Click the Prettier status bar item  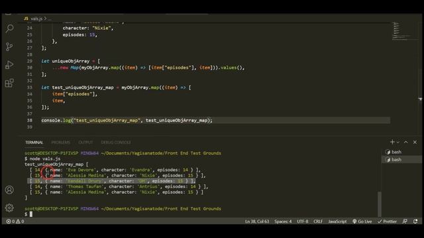click(x=387, y=221)
